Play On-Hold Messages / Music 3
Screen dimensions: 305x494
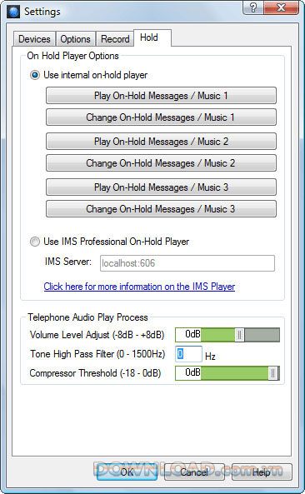coord(161,187)
